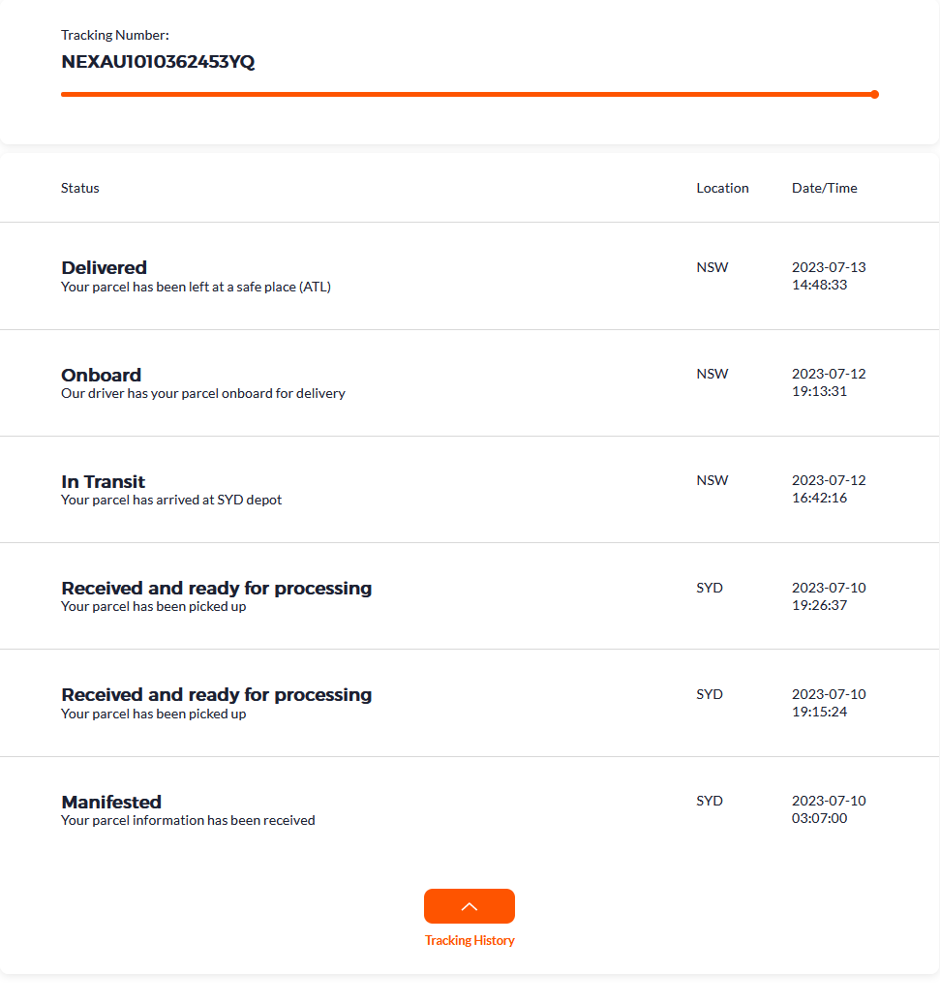940x1003 pixels.
Task: Click the "Date/Time" column header
Action: (x=825, y=188)
